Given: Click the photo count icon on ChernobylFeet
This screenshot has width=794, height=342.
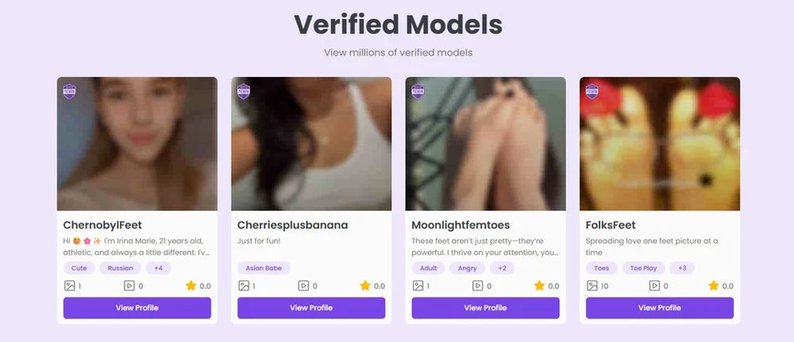Looking at the screenshot, I should click(x=69, y=285).
